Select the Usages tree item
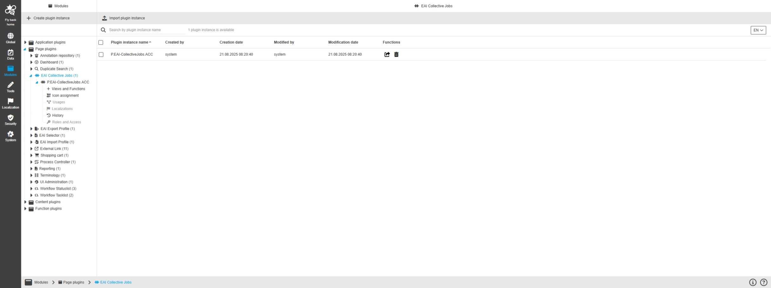This screenshot has width=771, height=288. 59,102
